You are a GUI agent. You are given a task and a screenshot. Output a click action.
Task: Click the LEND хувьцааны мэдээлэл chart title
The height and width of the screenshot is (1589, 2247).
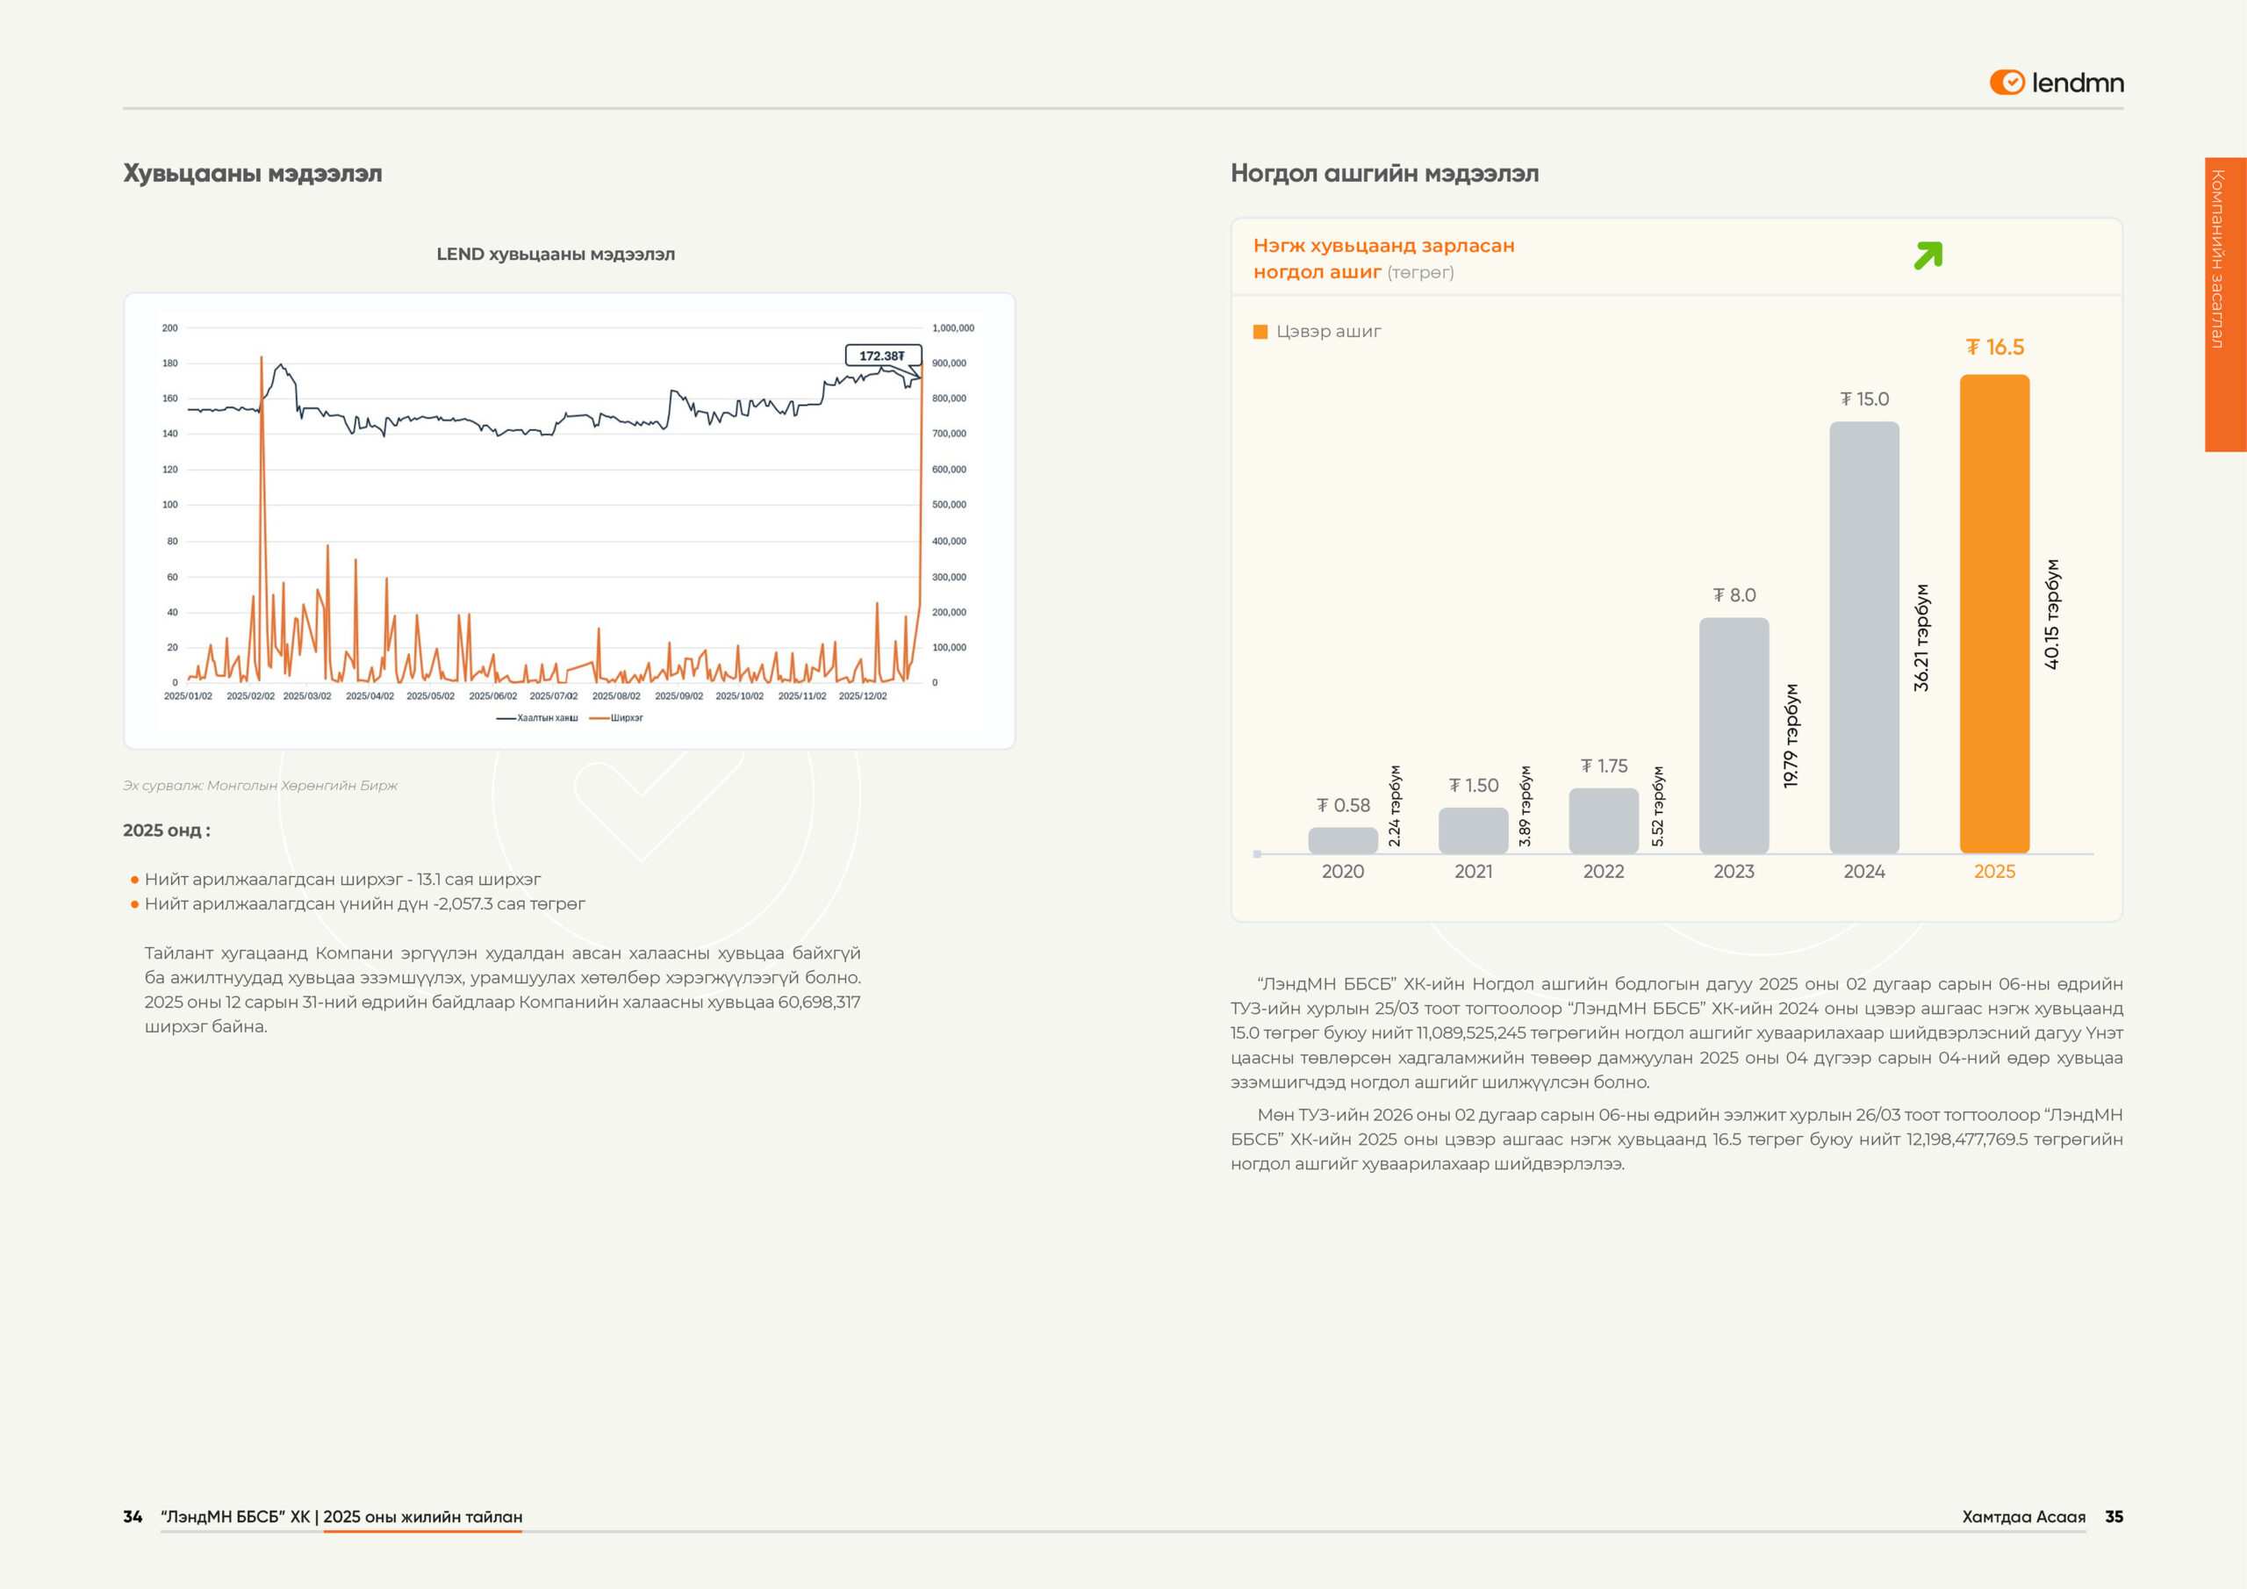(x=555, y=255)
